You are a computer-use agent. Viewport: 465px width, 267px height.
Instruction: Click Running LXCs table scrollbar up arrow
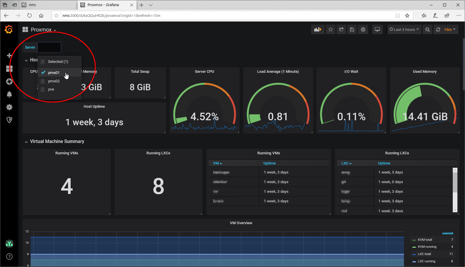[455, 170]
